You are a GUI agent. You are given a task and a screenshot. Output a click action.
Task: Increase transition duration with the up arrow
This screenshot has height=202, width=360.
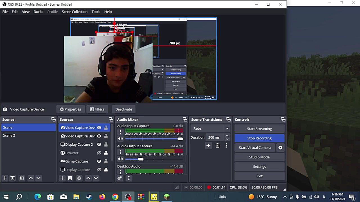click(x=227, y=136)
